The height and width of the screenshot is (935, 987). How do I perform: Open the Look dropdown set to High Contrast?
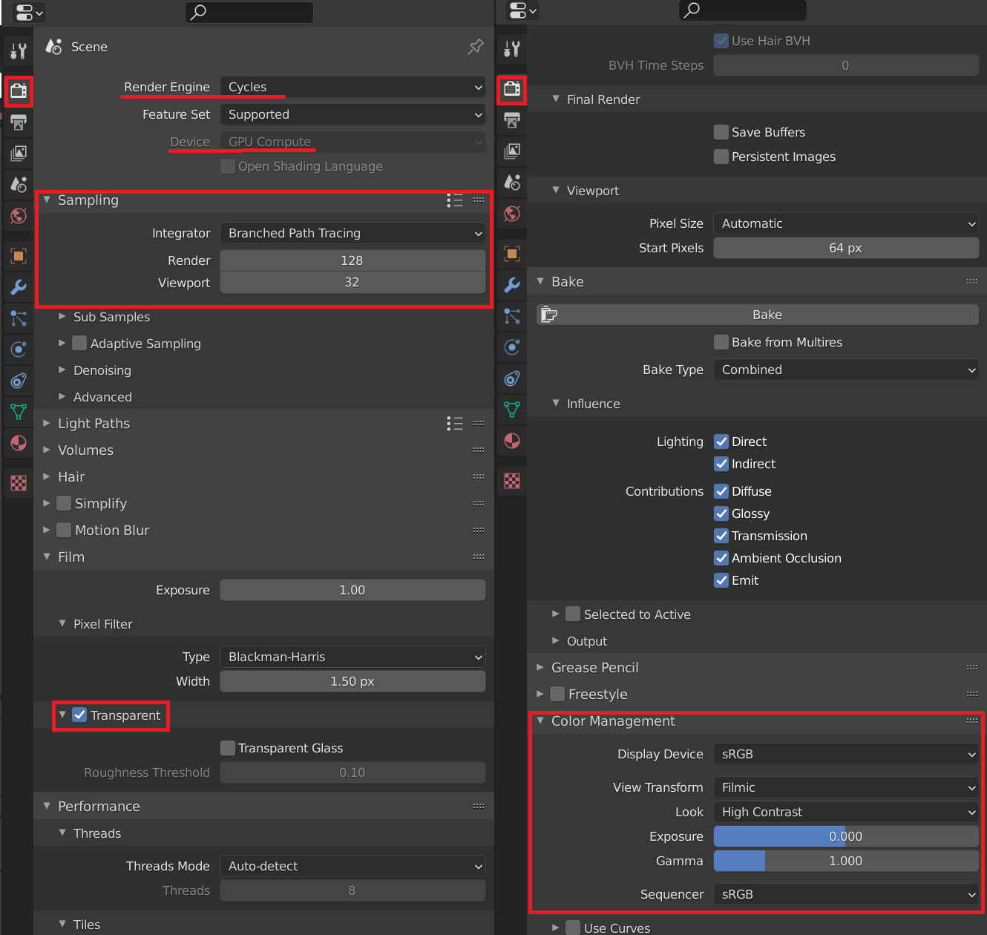click(845, 812)
